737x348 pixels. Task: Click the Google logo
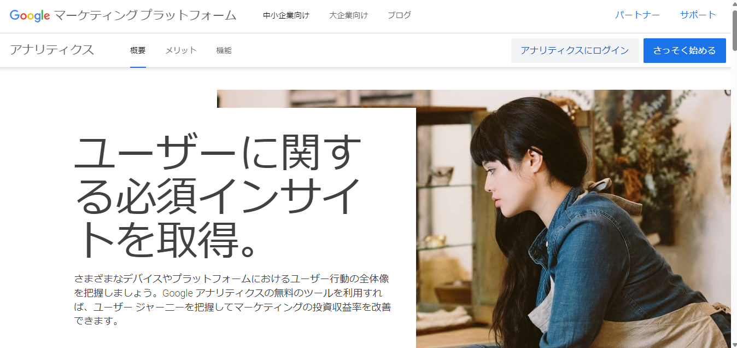tap(30, 16)
